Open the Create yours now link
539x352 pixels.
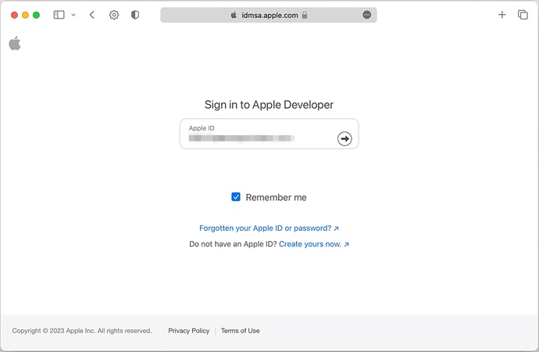(314, 244)
